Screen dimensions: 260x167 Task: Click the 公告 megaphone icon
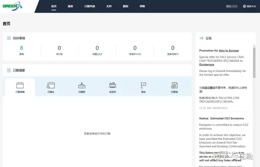click(x=201, y=38)
